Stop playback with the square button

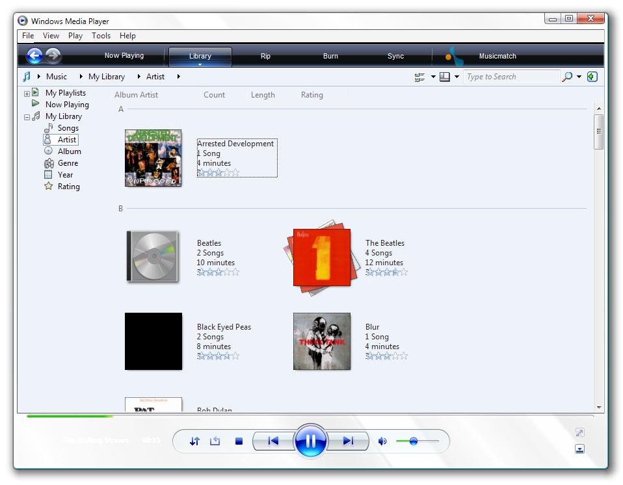[239, 441]
